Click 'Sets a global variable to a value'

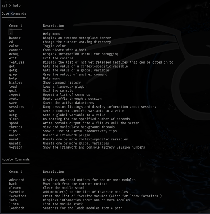click(74, 115)
